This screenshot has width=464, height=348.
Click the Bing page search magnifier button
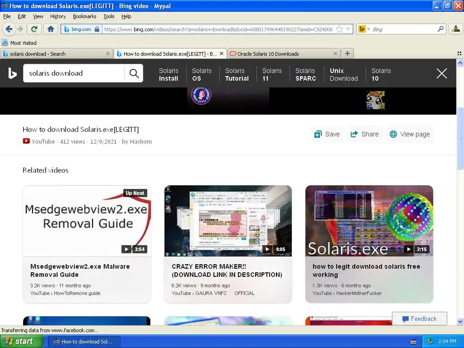[x=134, y=73]
